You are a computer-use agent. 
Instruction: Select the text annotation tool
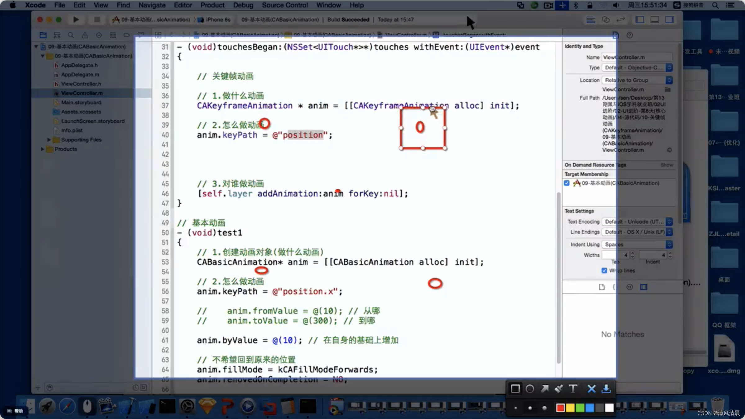coord(573,389)
